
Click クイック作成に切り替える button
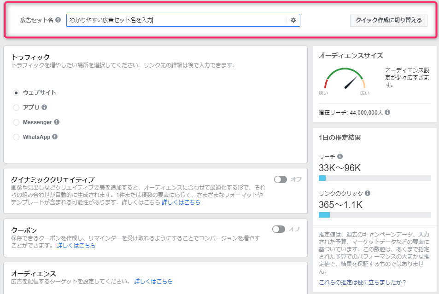point(389,20)
